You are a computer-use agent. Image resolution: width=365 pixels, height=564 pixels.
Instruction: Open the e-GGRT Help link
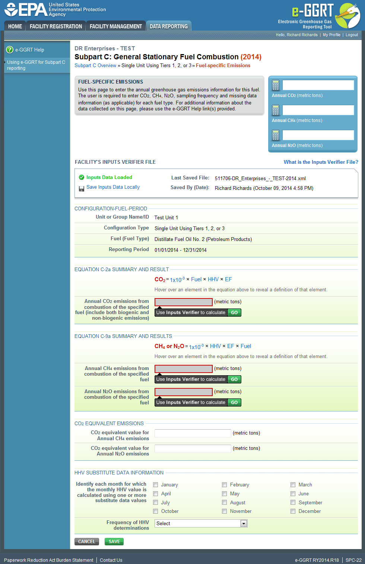29,50
